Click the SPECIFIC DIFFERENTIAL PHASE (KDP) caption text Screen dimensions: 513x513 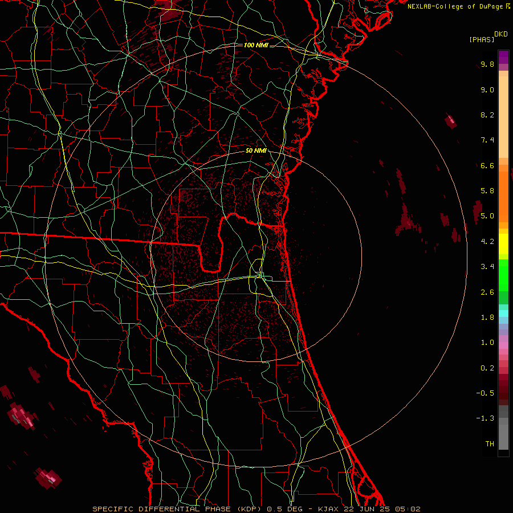tap(177, 509)
